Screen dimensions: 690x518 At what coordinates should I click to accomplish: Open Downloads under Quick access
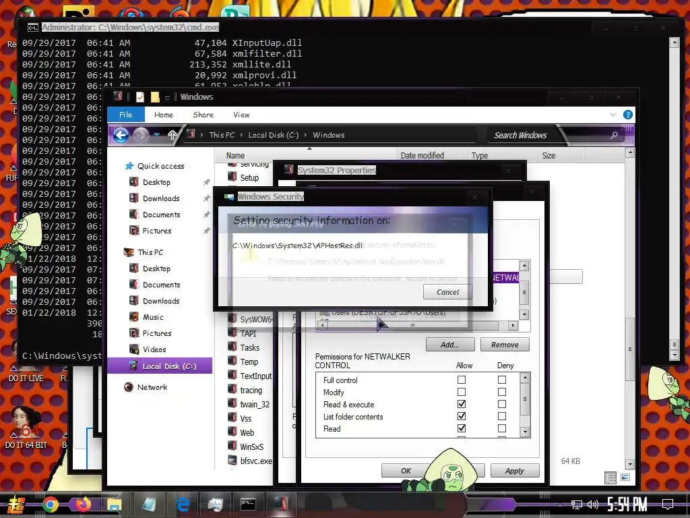coord(161,199)
